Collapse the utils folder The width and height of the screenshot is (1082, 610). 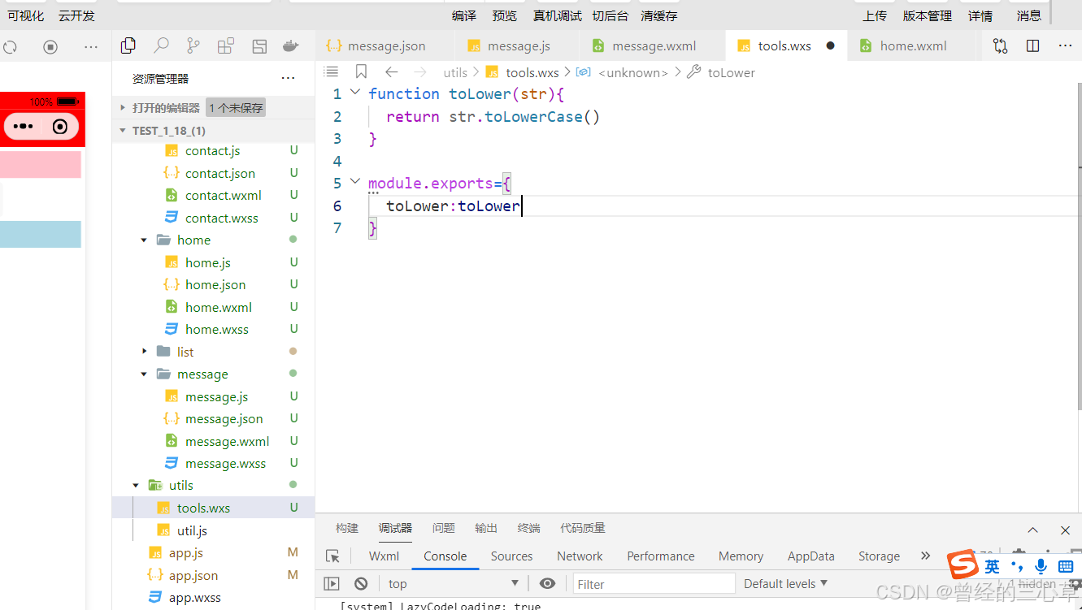tap(136, 486)
